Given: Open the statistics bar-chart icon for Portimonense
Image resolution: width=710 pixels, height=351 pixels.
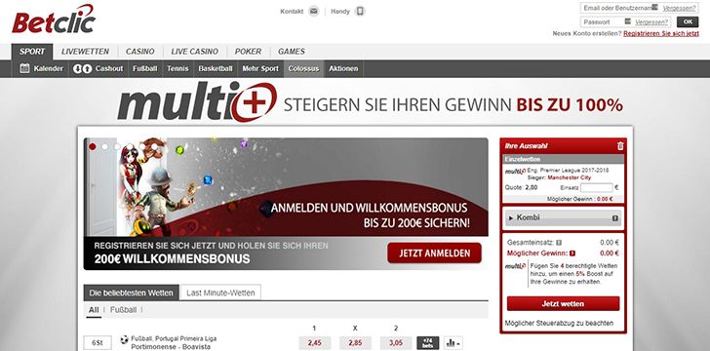Looking at the screenshot, I should (453, 343).
